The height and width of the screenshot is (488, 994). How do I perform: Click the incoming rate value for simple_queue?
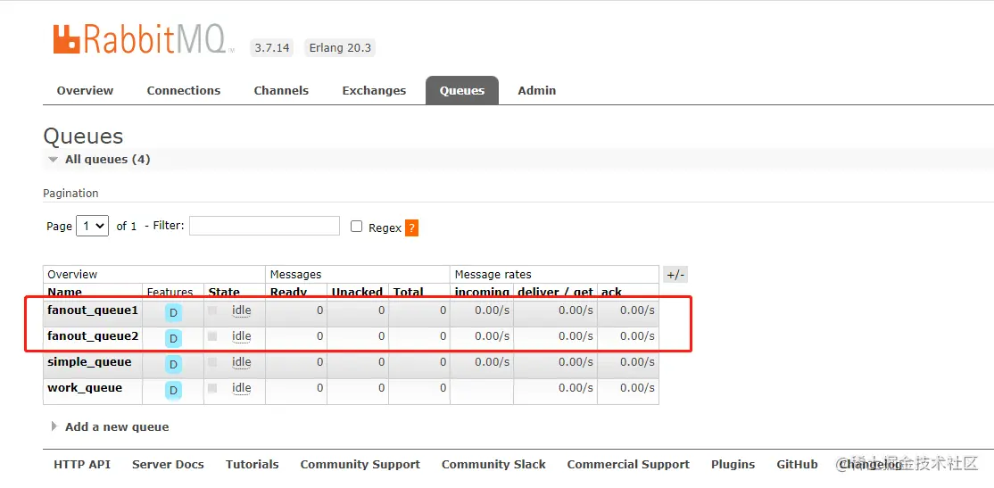492,362
